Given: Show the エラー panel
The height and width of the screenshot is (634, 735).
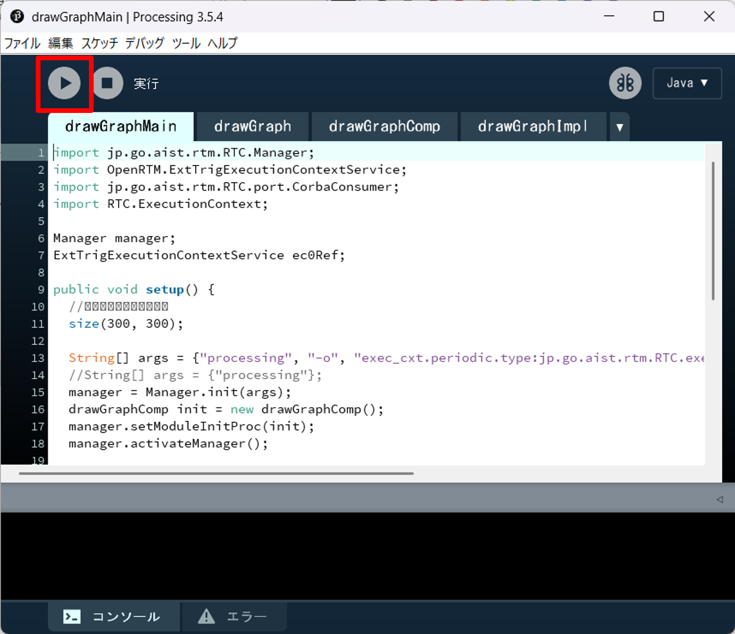Looking at the screenshot, I should click(x=234, y=617).
